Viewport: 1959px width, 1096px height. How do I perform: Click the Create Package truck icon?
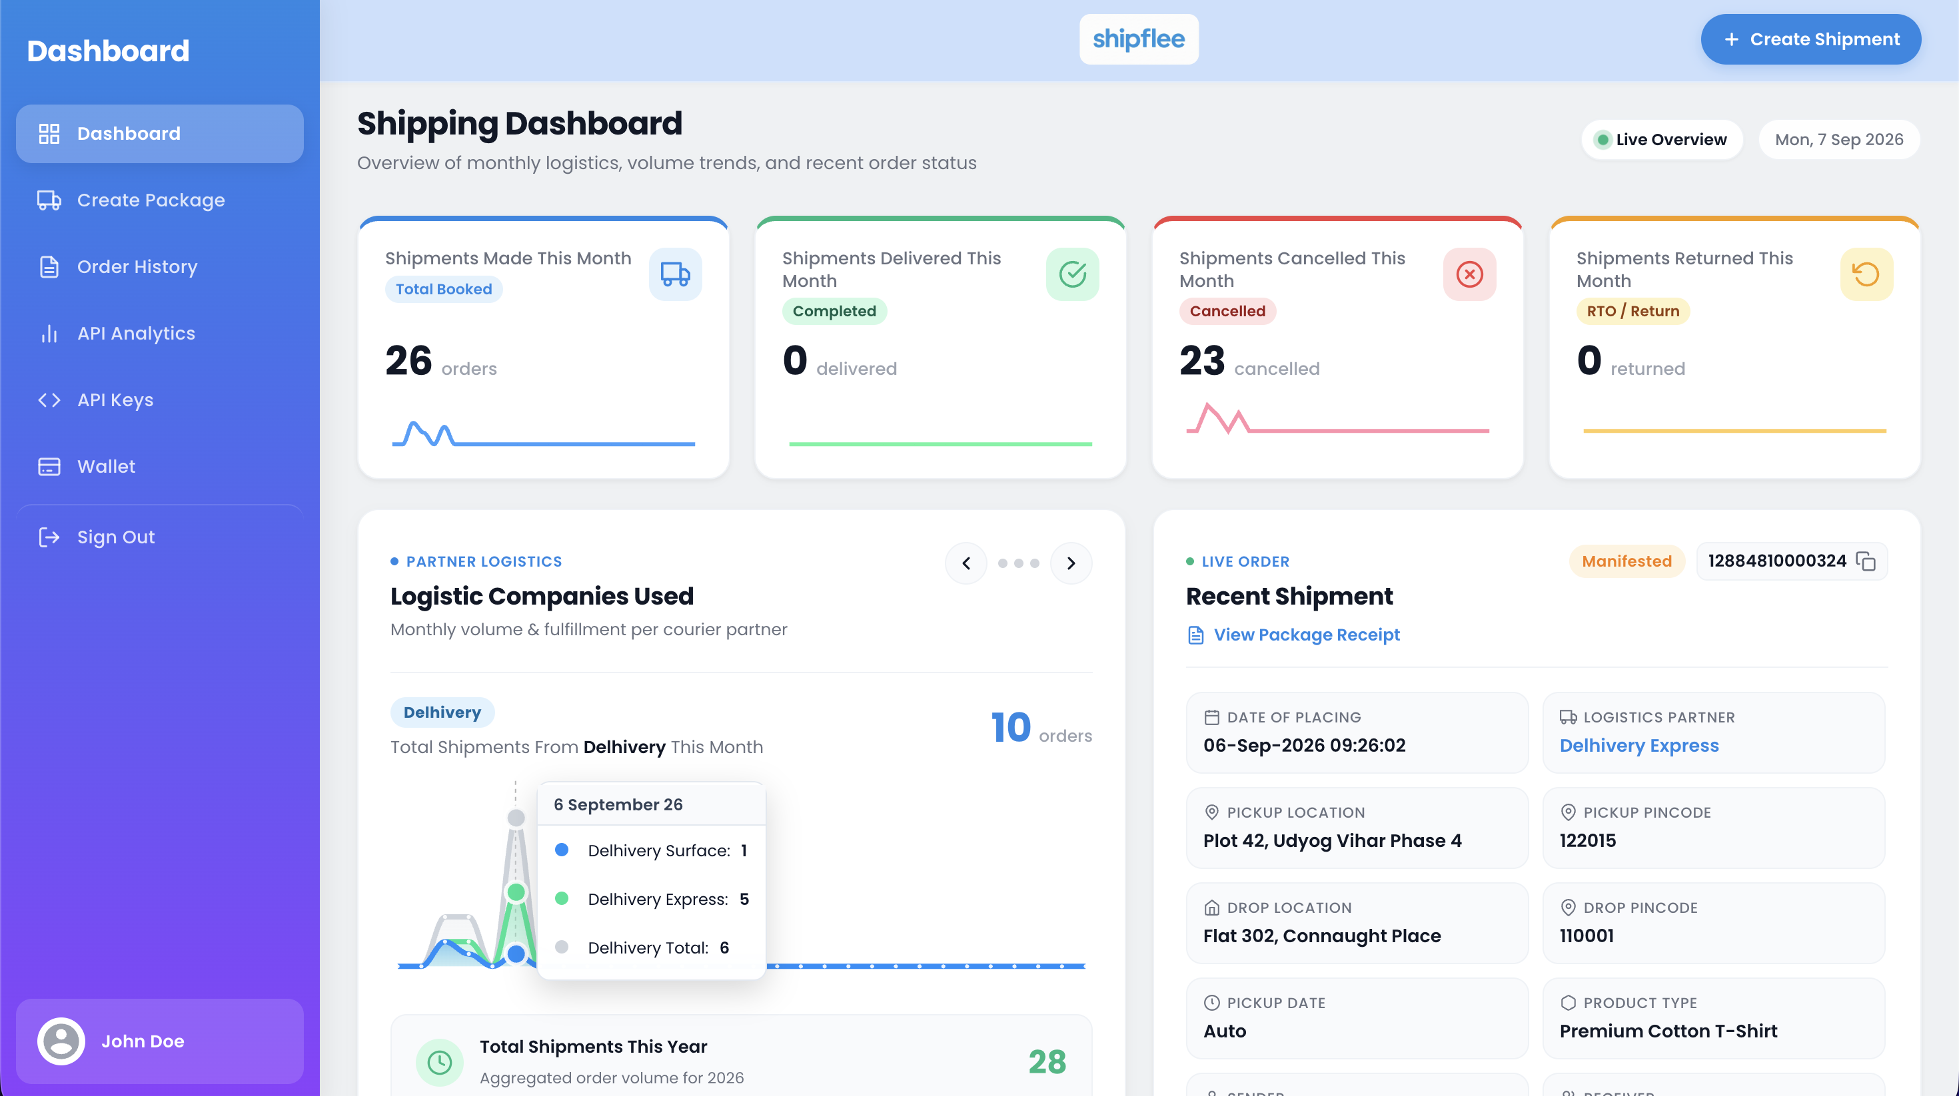coord(49,200)
